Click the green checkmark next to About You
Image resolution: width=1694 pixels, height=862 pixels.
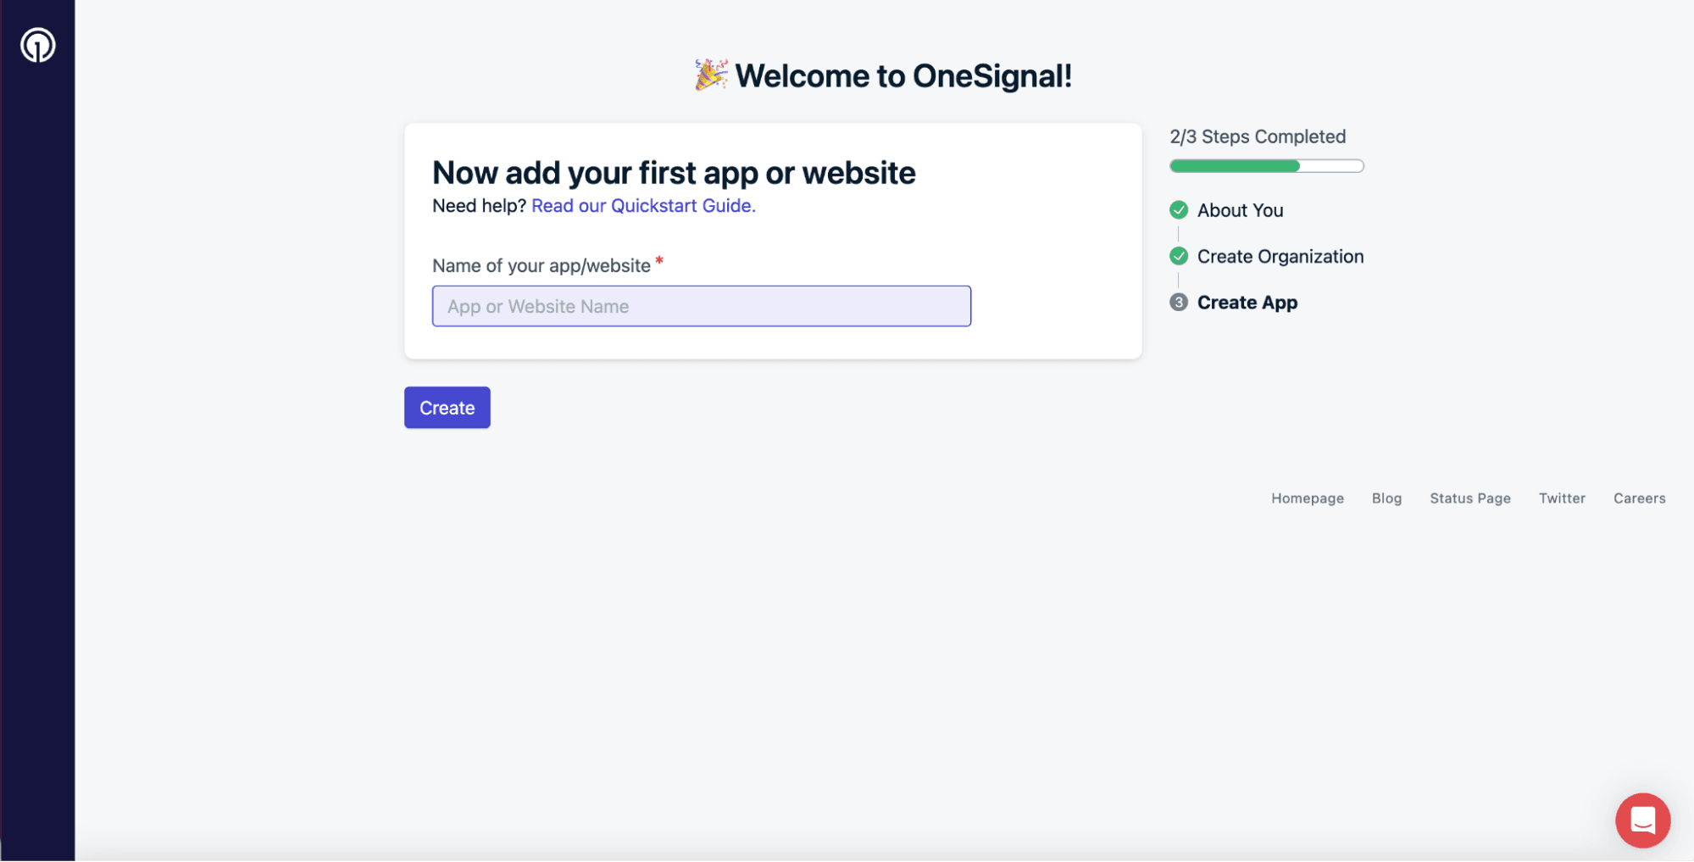(x=1178, y=210)
